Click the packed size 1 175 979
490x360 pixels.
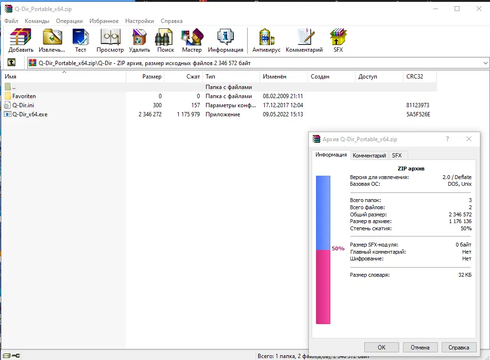coord(188,114)
